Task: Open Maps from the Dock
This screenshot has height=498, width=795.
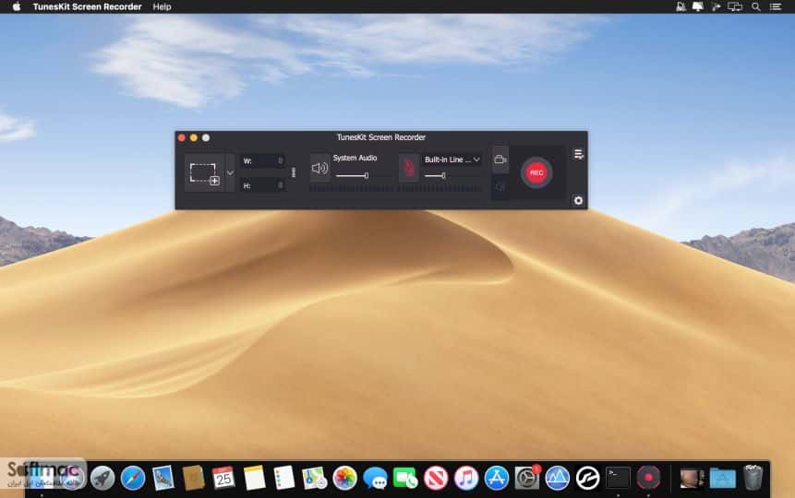Action: [x=314, y=478]
